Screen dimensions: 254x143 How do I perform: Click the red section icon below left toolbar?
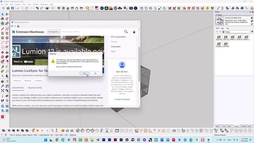(x=2, y=117)
